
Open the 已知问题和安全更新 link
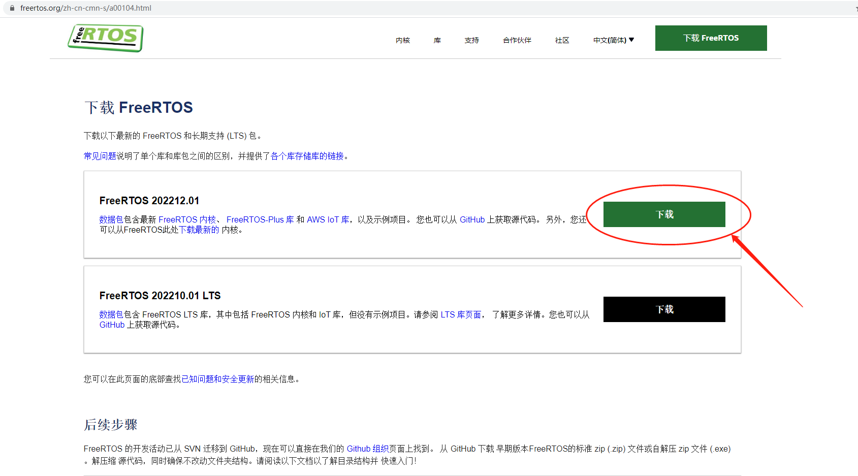(x=218, y=379)
